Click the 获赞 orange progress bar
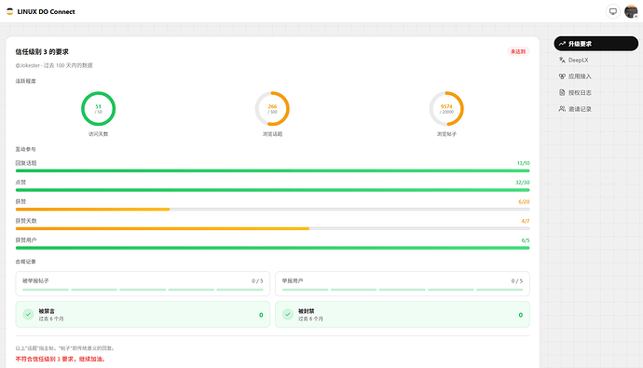The height and width of the screenshot is (368, 643). 273,209
